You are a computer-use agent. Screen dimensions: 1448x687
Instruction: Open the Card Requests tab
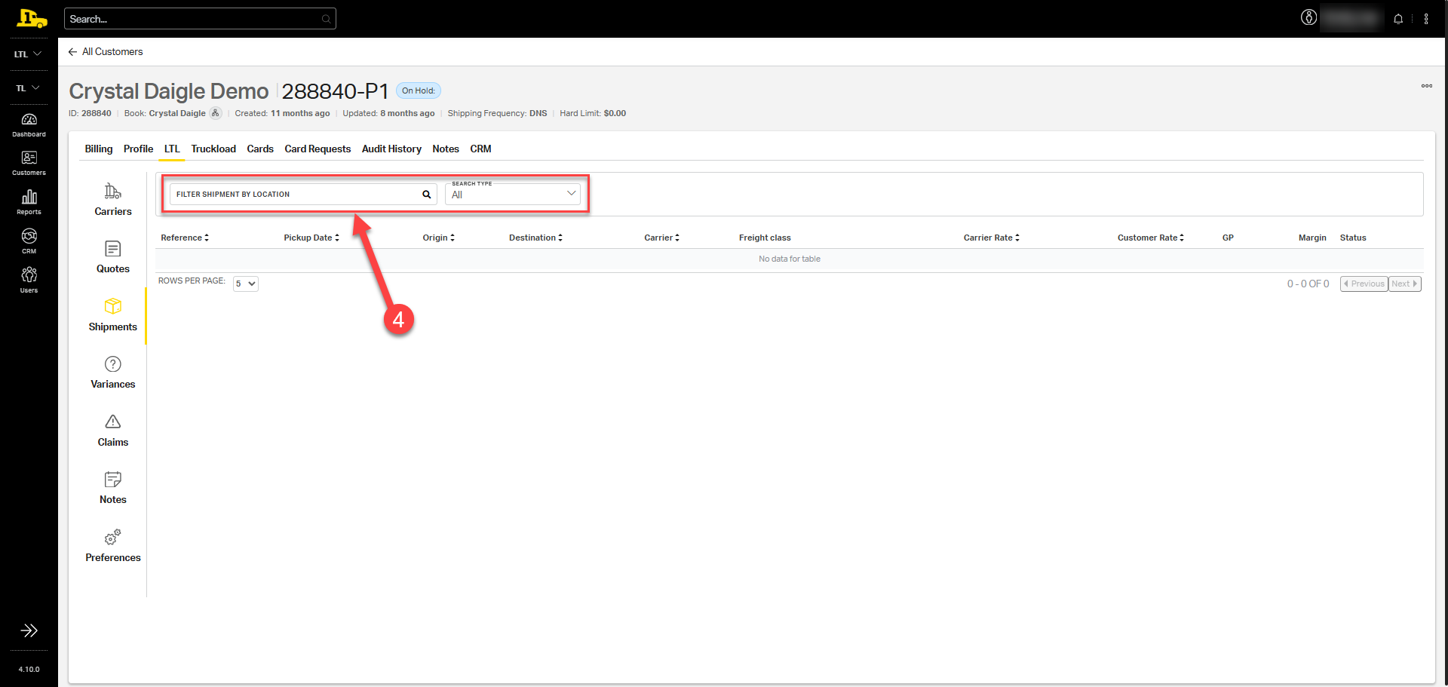tap(318, 149)
